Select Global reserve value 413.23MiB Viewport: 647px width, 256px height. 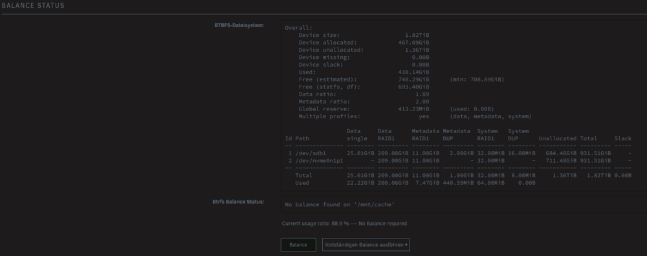[413, 109]
